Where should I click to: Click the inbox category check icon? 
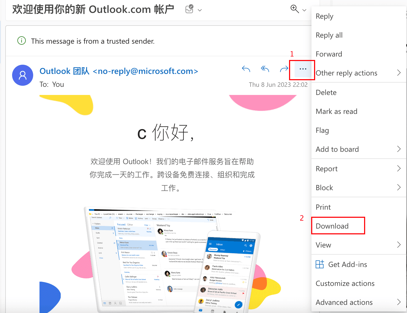pos(190,9)
